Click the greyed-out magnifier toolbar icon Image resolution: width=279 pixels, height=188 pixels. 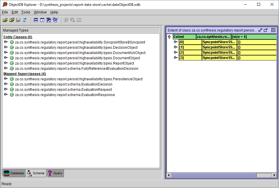point(73,20)
